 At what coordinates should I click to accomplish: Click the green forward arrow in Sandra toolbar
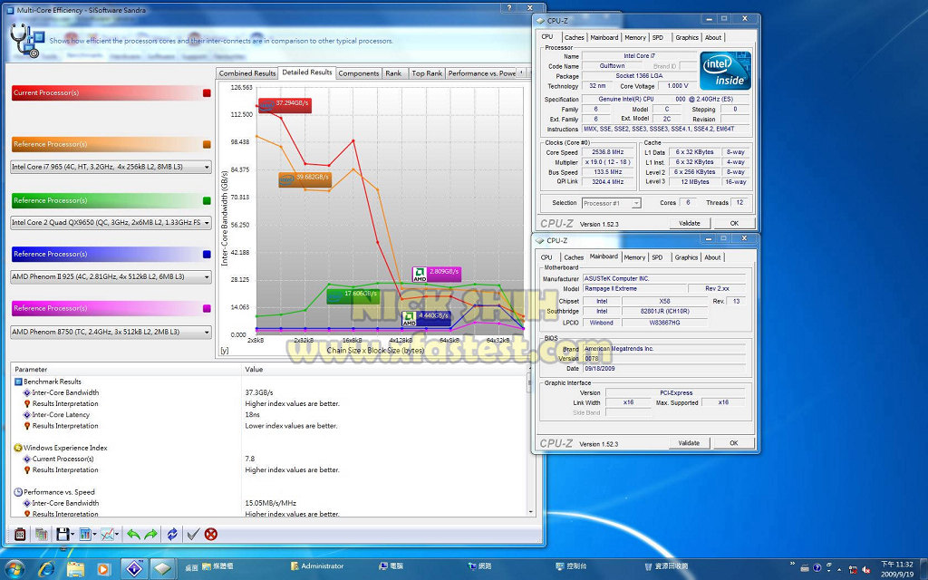150,534
